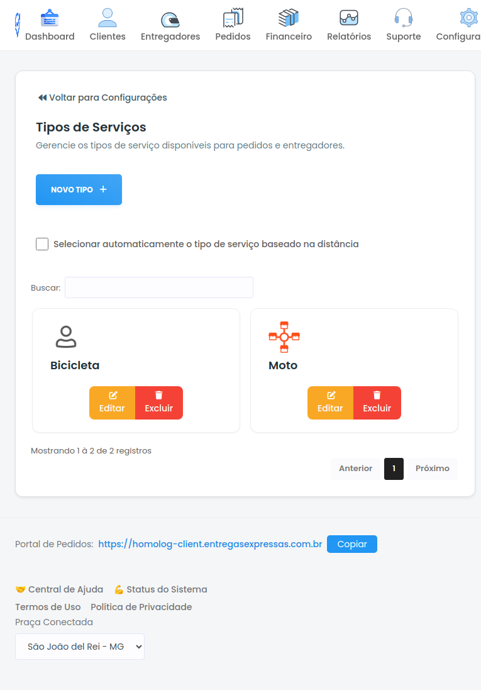Click the NOVO TIPO button
Screen dimensions: 481x690
click(79, 190)
